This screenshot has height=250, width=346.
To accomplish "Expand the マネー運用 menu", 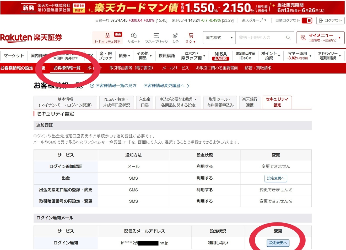I will point(299,56).
